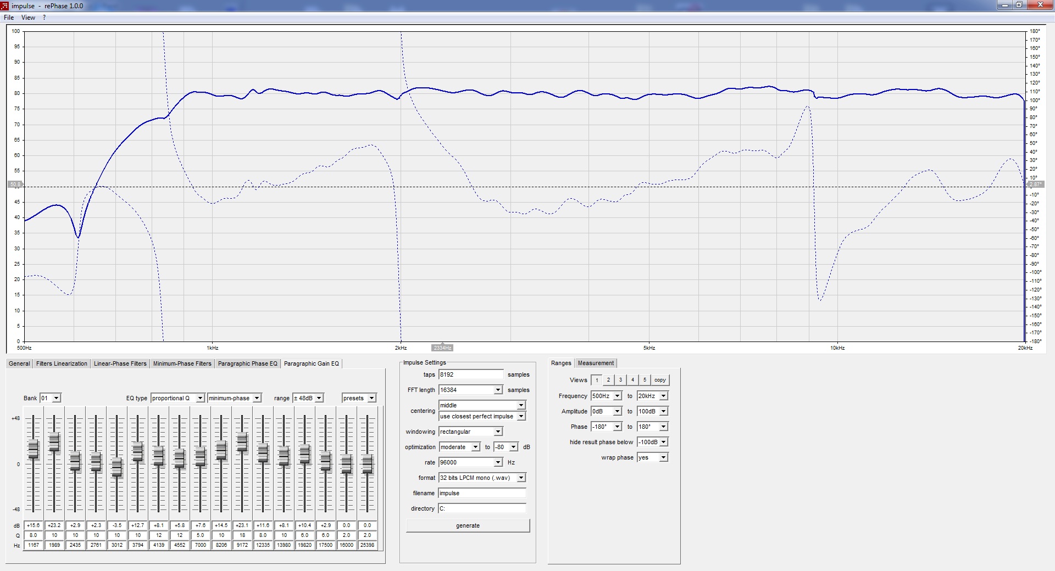Open the format 32 bits LPCM dropdown
Image resolution: width=1055 pixels, height=571 pixels.
click(x=482, y=478)
